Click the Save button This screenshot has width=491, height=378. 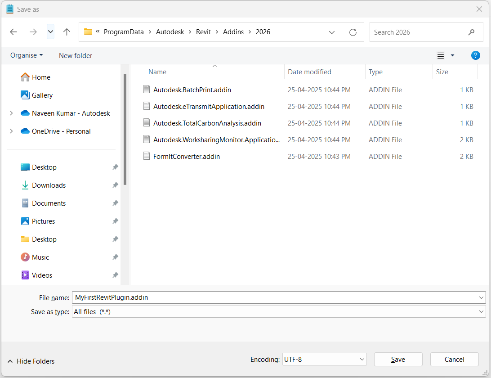click(x=398, y=360)
